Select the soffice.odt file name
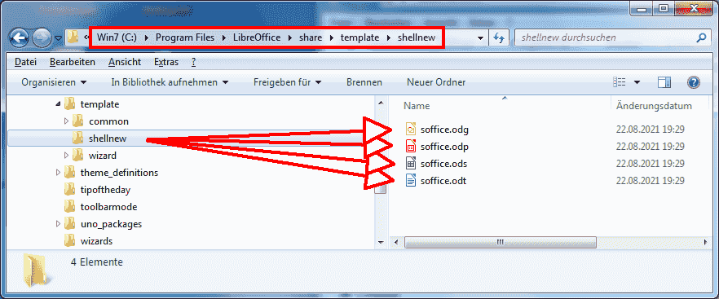Viewport: 719px width, 299px height. (x=443, y=181)
